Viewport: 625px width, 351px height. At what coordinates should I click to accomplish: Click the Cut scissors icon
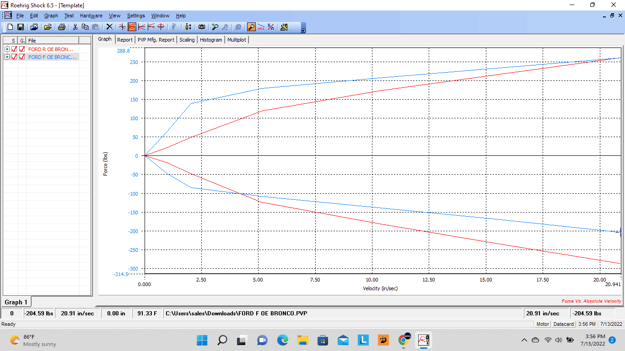click(x=75, y=27)
